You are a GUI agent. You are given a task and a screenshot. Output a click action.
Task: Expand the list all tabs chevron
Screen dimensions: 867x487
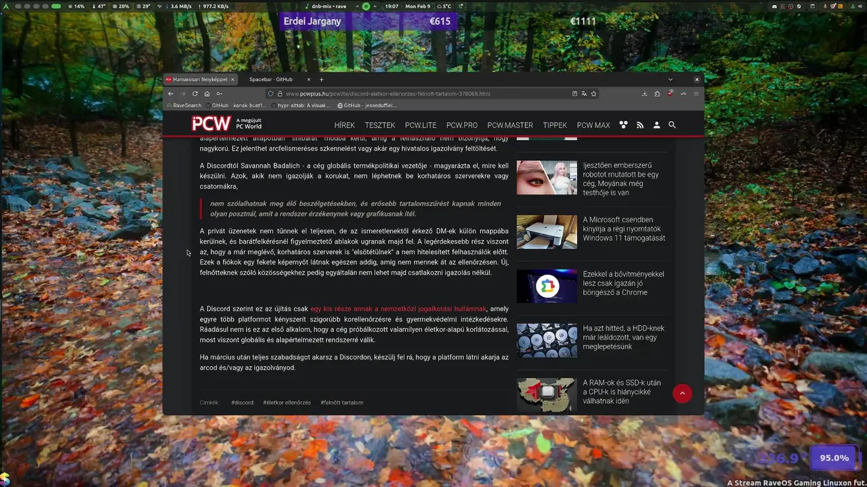point(671,79)
